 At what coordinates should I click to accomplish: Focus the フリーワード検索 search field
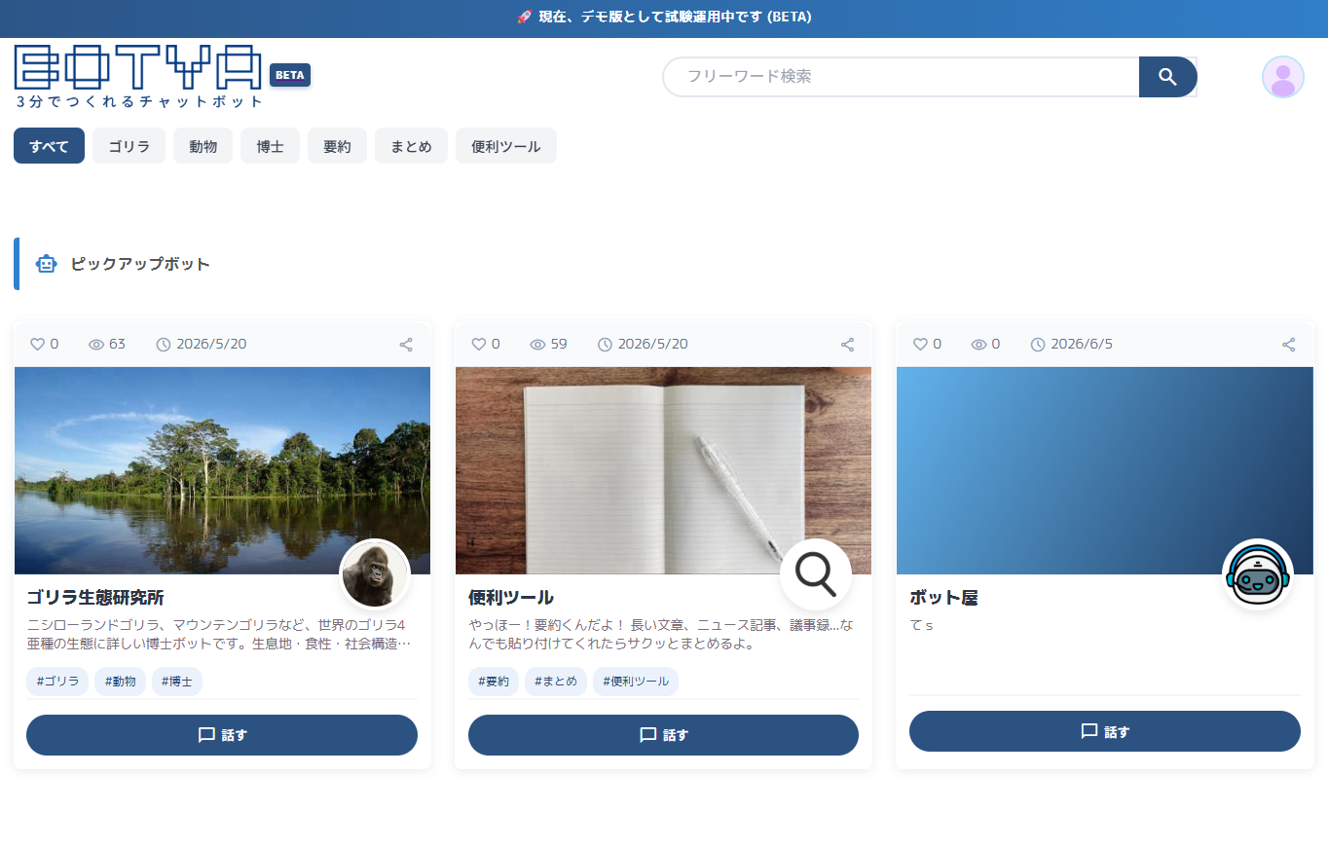pyautogui.click(x=902, y=77)
